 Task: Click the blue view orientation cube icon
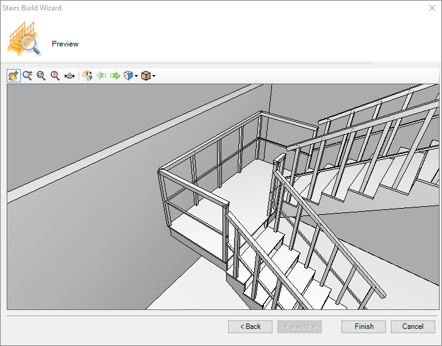pyautogui.click(x=128, y=76)
